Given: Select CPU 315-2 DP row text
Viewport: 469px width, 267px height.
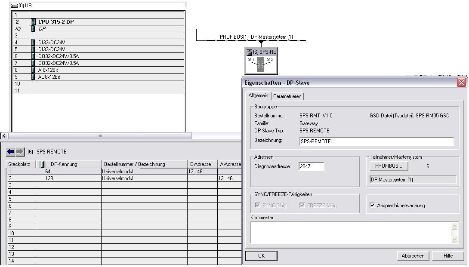Looking at the screenshot, I should point(56,22).
